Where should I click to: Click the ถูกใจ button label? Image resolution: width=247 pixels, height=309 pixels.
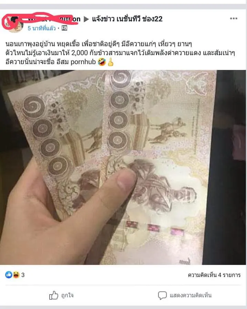[x=67, y=296]
